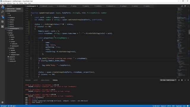Open the Manage settings gear
Viewport: 190px width, 107px height.
coord(2,102)
